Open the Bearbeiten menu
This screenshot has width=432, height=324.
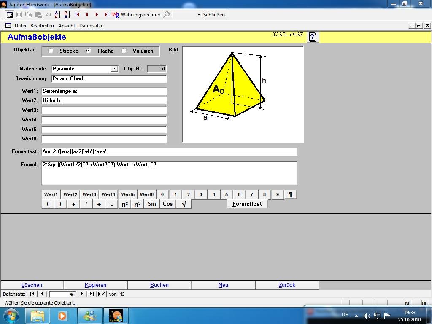(42, 26)
